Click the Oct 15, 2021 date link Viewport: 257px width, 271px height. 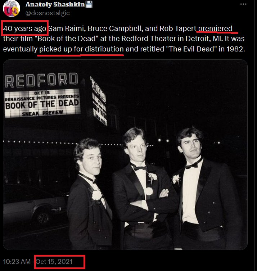[54, 262]
